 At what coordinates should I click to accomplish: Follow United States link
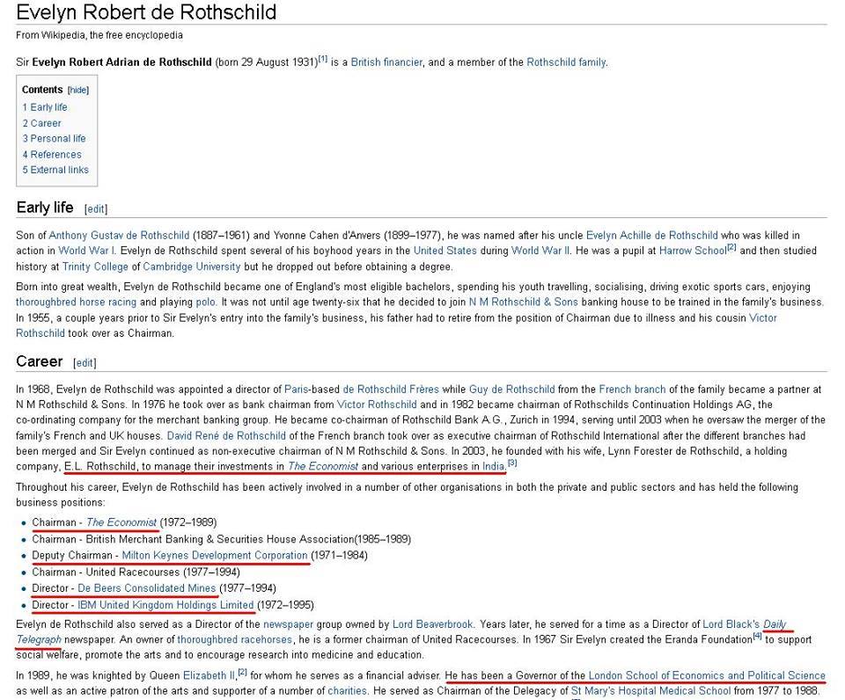tap(445, 251)
